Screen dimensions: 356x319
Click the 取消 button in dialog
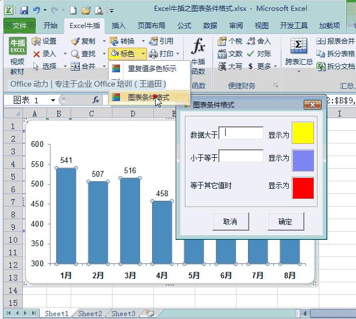230,221
